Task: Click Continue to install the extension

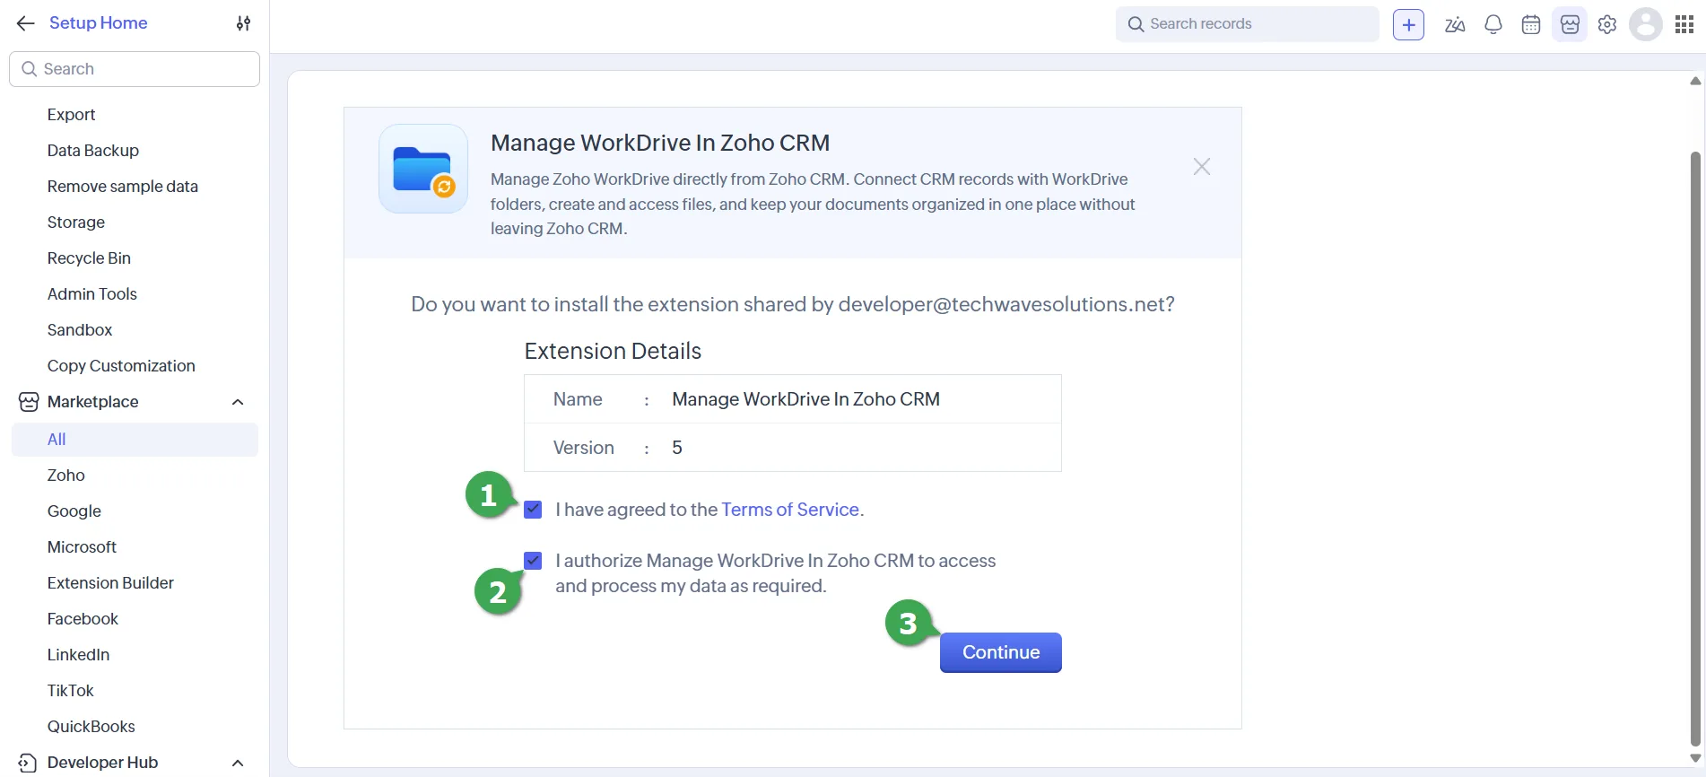Action: (1001, 652)
